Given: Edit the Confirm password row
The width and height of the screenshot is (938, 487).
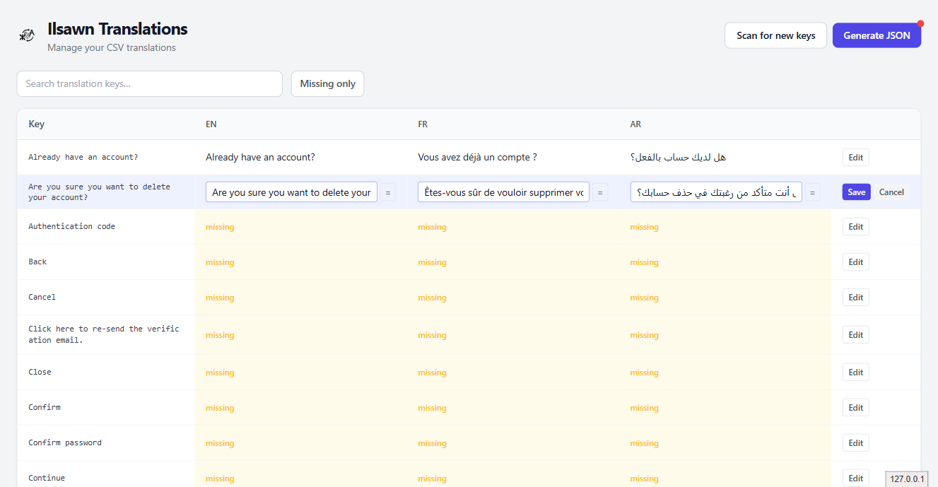Looking at the screenshot, I should (x=855, y=442).
